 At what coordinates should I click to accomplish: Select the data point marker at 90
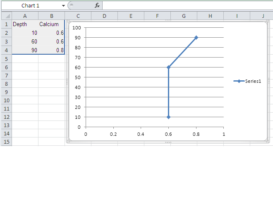click(196, 37)
